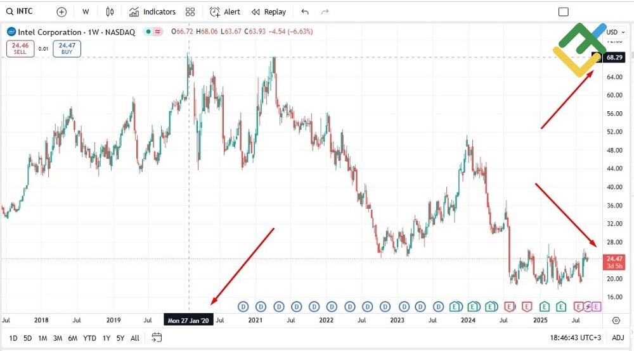Click the last dividend D marker before earnings

[438, 307]
